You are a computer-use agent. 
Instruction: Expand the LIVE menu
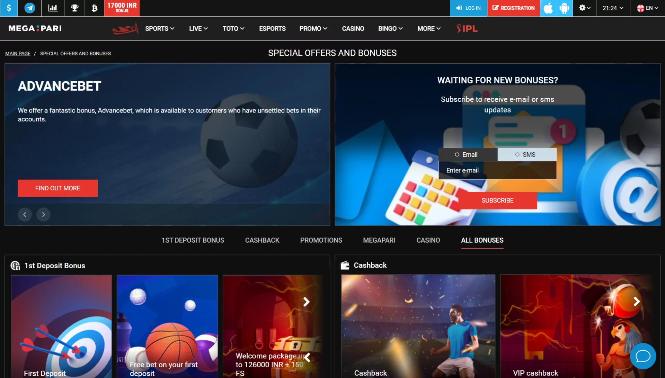198,29
